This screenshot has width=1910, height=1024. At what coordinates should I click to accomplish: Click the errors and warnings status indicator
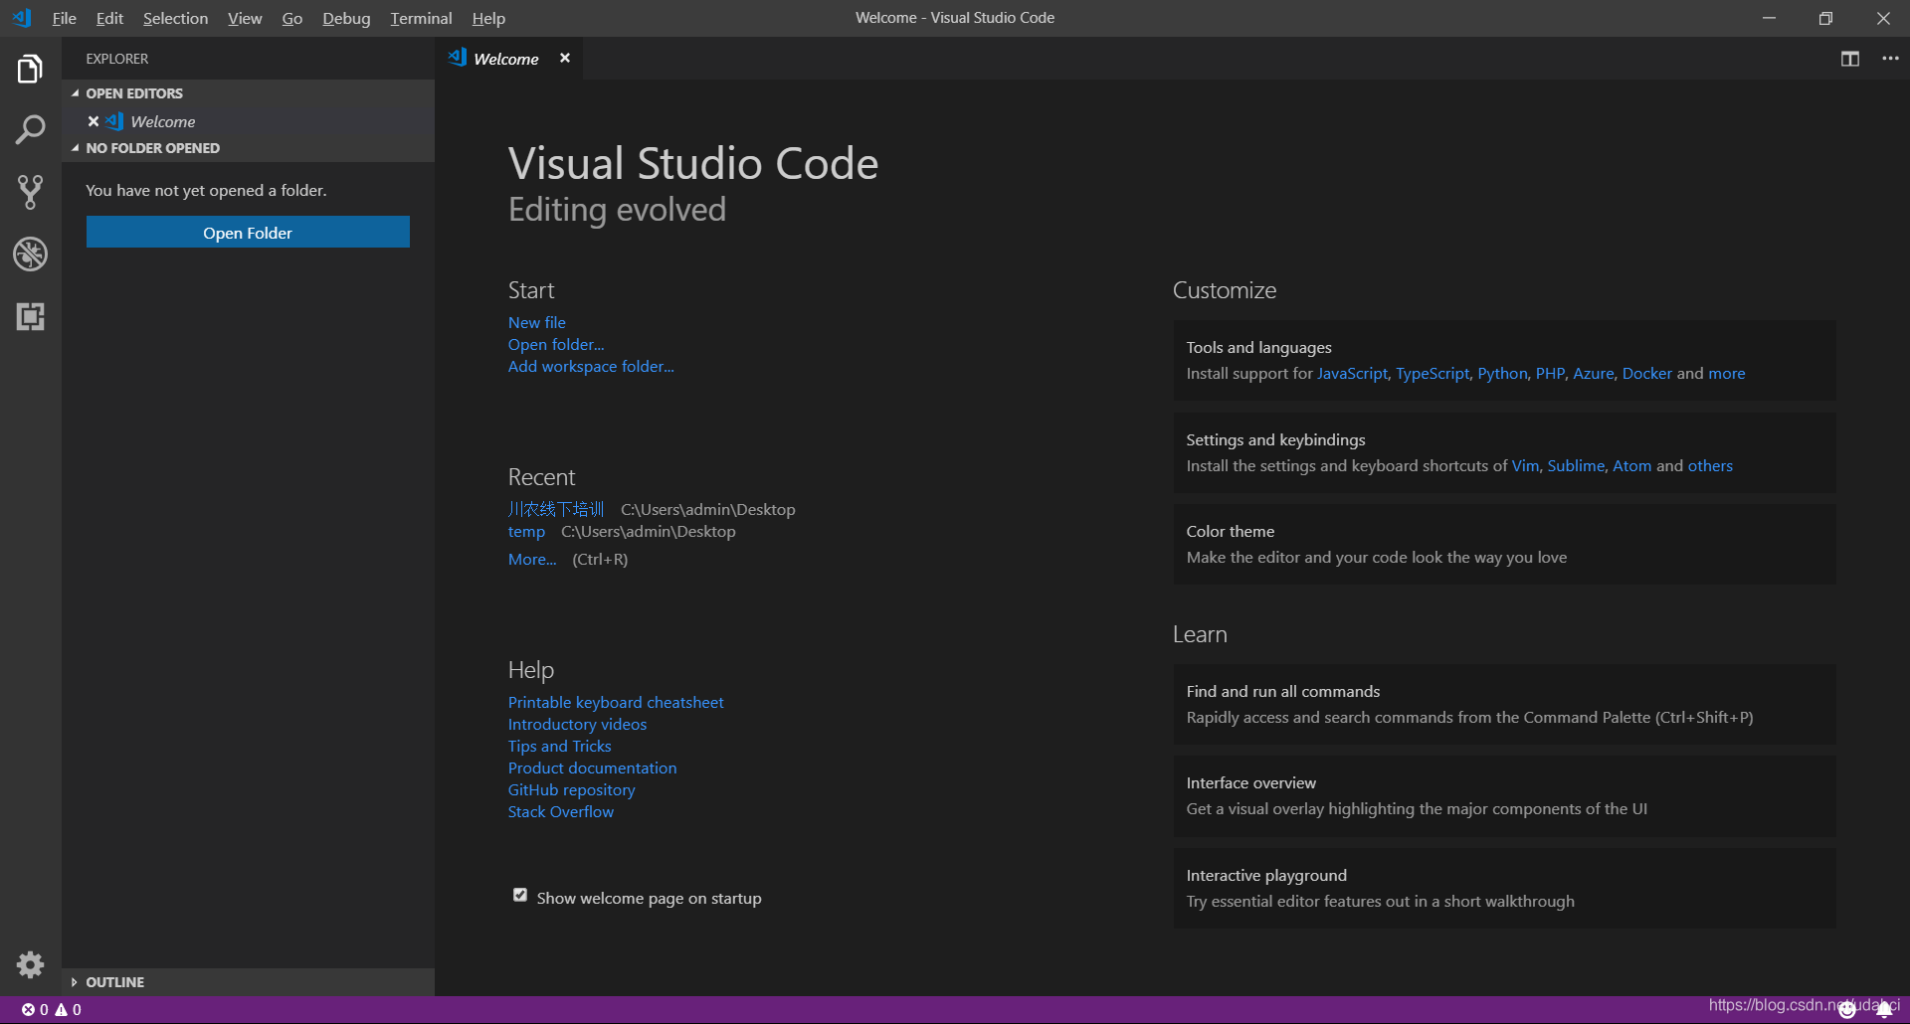click(x=52, y=1009)
